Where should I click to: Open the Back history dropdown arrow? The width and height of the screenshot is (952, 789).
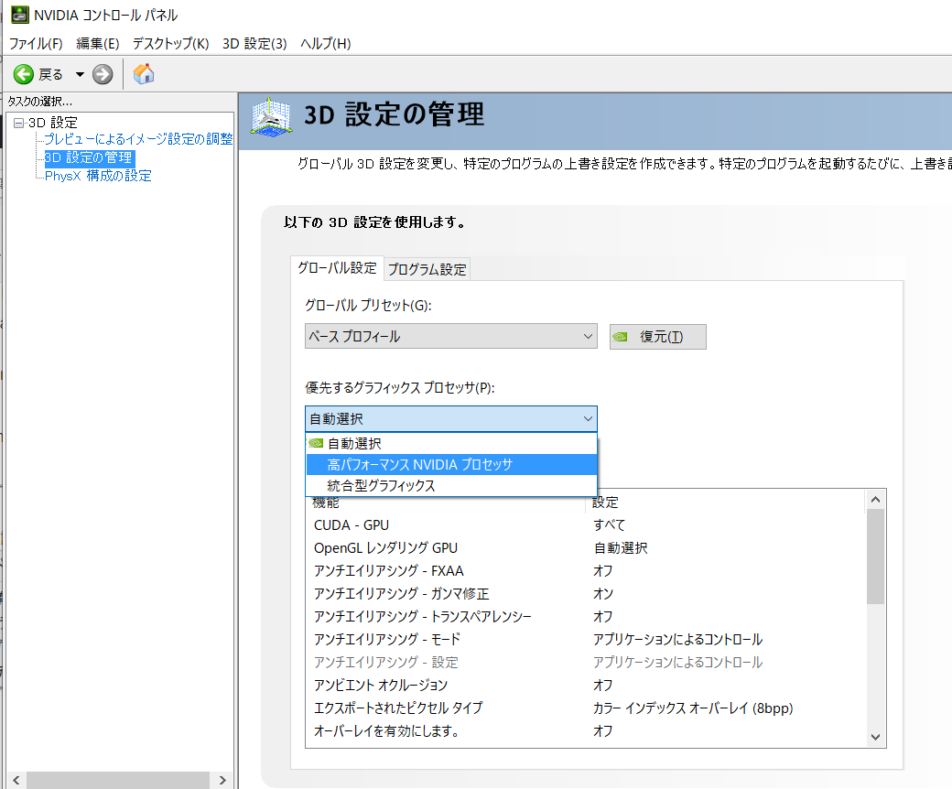[80, 75]
